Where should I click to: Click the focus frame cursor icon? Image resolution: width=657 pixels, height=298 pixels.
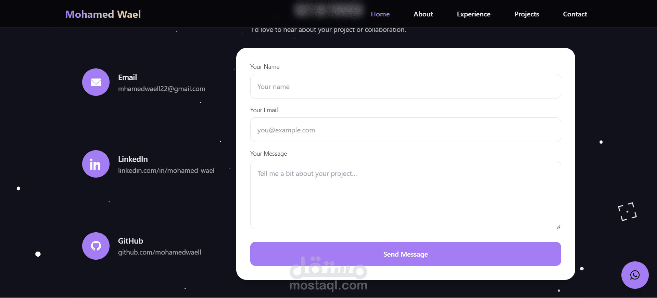627,211
